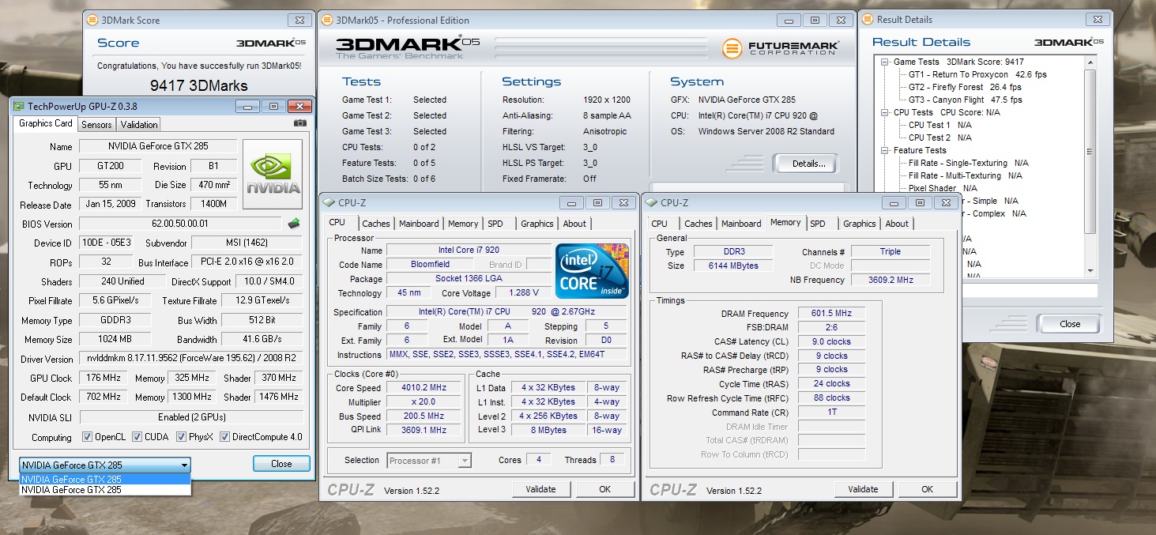Open Memory tab in left CPU-Z window
1156x535 pixels.
[463, 224]
